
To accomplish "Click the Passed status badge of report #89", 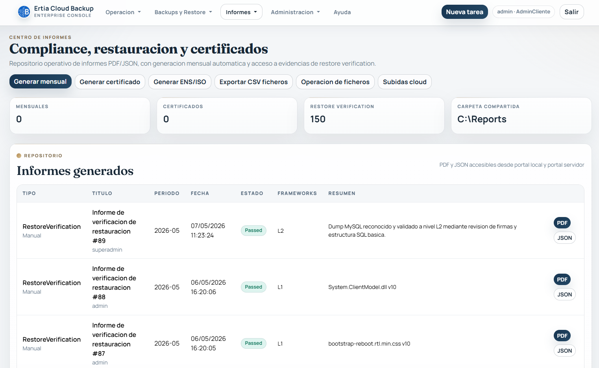I will click(x=253, y=230).
